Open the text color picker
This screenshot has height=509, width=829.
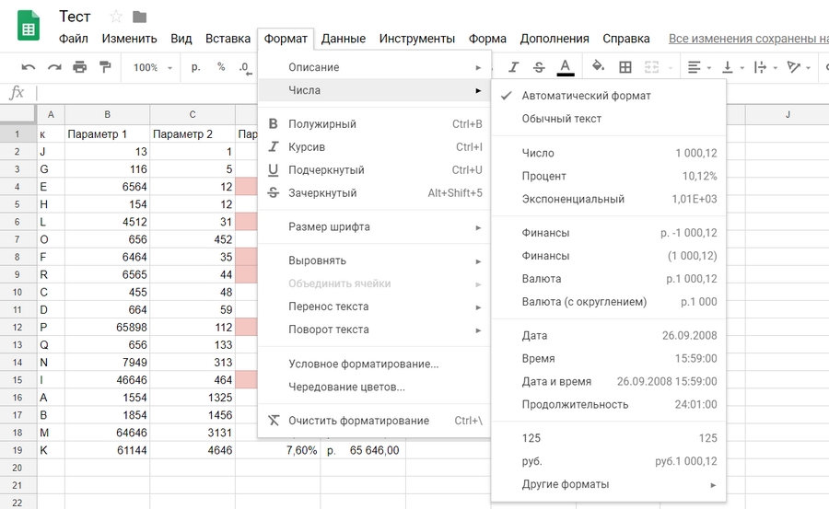click(566, 67)
